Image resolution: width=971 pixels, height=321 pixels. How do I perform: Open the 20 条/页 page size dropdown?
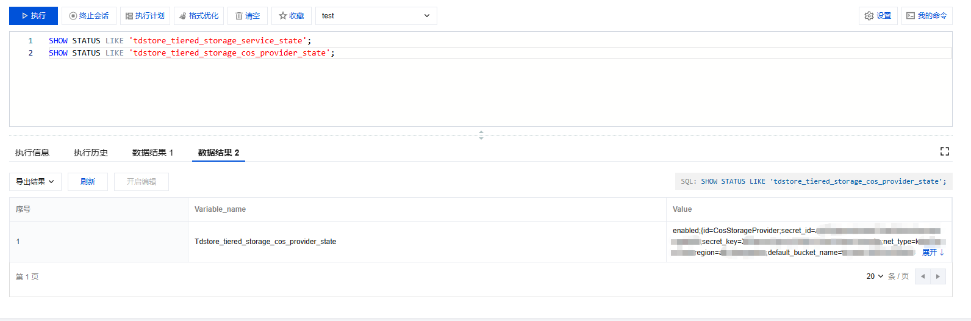[x=875, y=276]
